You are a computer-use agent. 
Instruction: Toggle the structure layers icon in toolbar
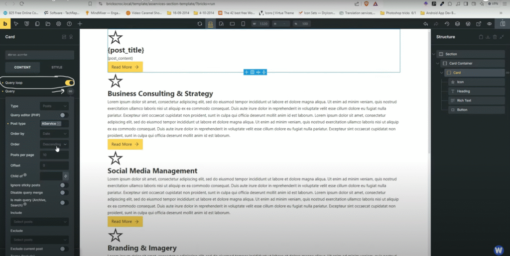(457, 24)
